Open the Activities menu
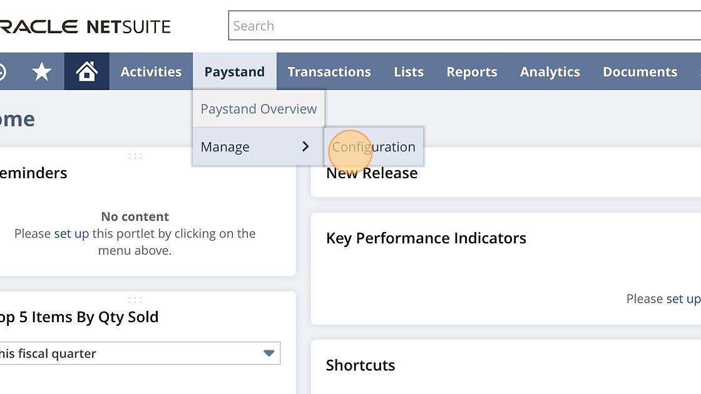 151,71
